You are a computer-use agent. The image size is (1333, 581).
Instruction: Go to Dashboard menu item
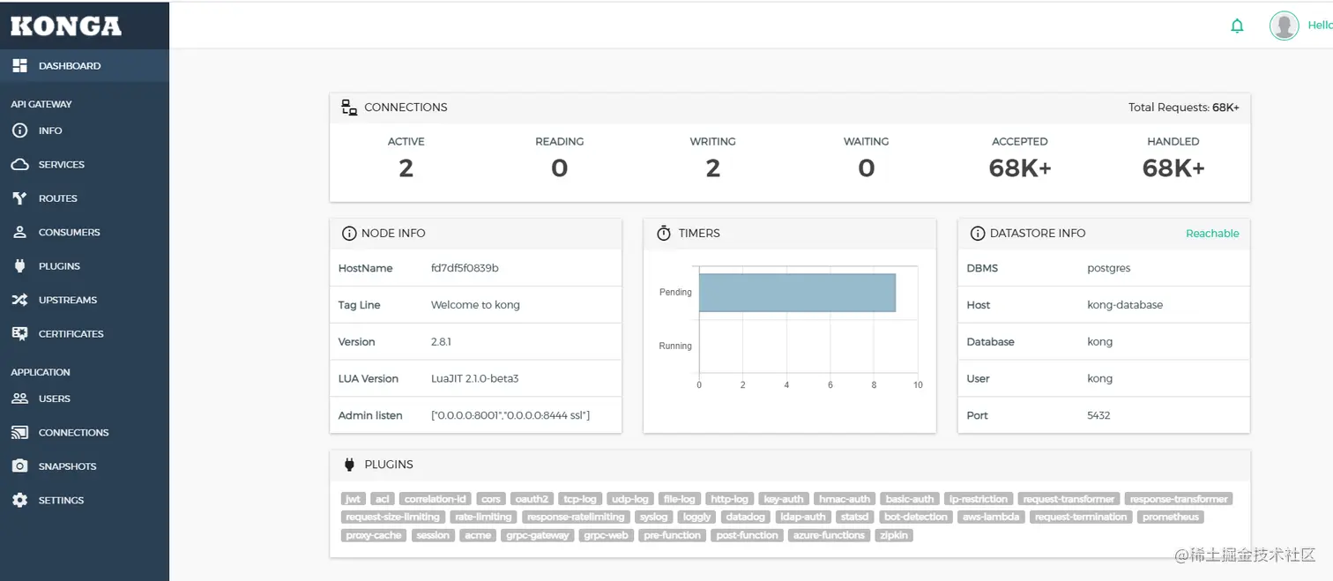tap(85, 65)
